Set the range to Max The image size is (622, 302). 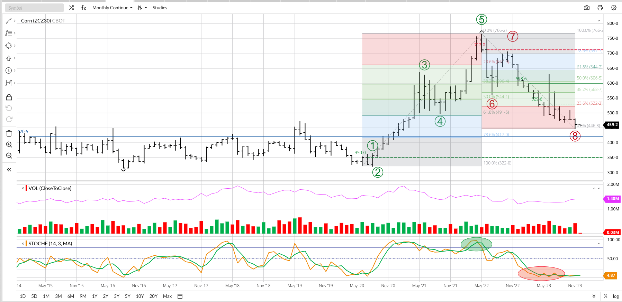pyautogui.click(x=167, y=296)
